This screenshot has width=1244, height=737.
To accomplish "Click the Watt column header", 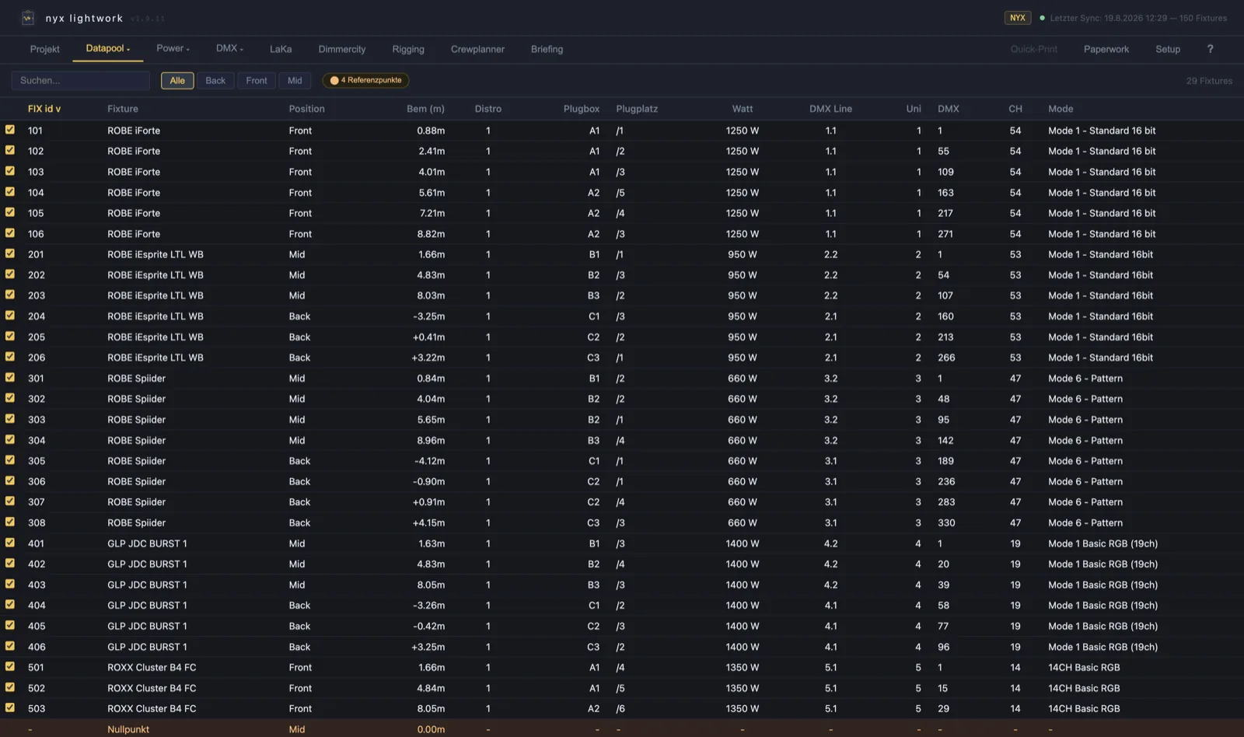I will pyautogui.click(x=743, y=109).
